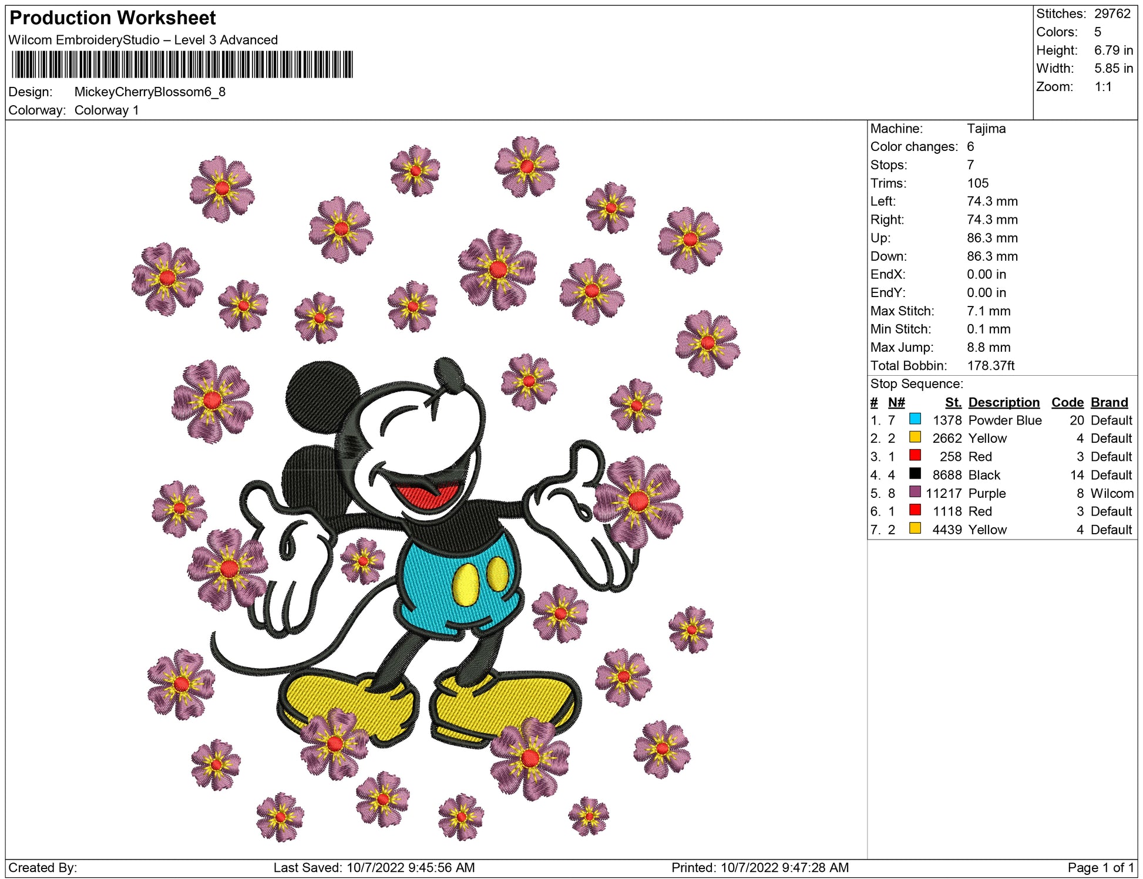Click the Red swatch, stop 3

pos(915,455)
